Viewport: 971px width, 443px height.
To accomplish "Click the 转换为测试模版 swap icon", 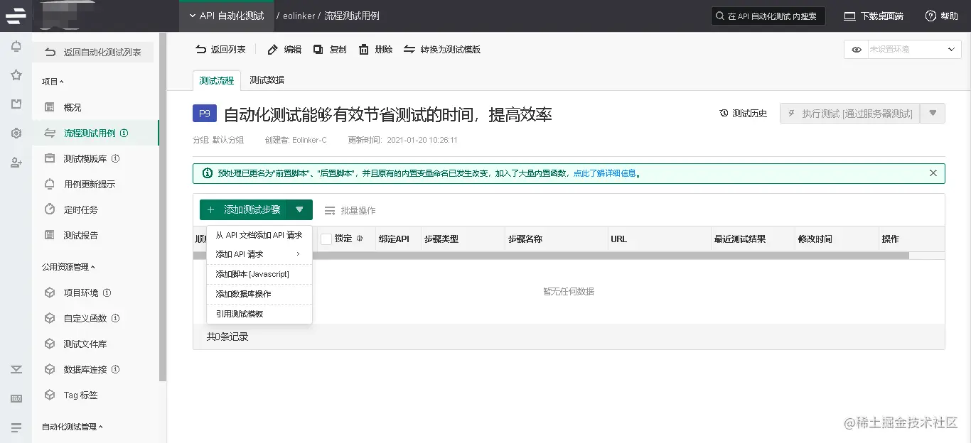I will pos(409,50).
